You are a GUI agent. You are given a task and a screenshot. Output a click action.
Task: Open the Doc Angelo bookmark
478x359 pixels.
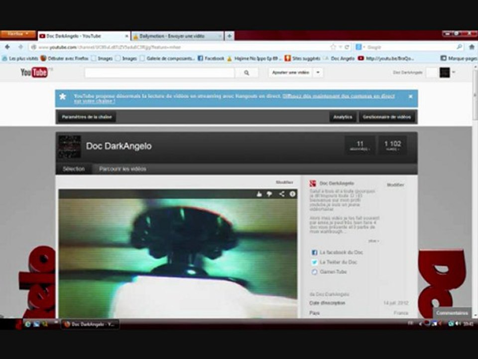click(x=339, y=58)
